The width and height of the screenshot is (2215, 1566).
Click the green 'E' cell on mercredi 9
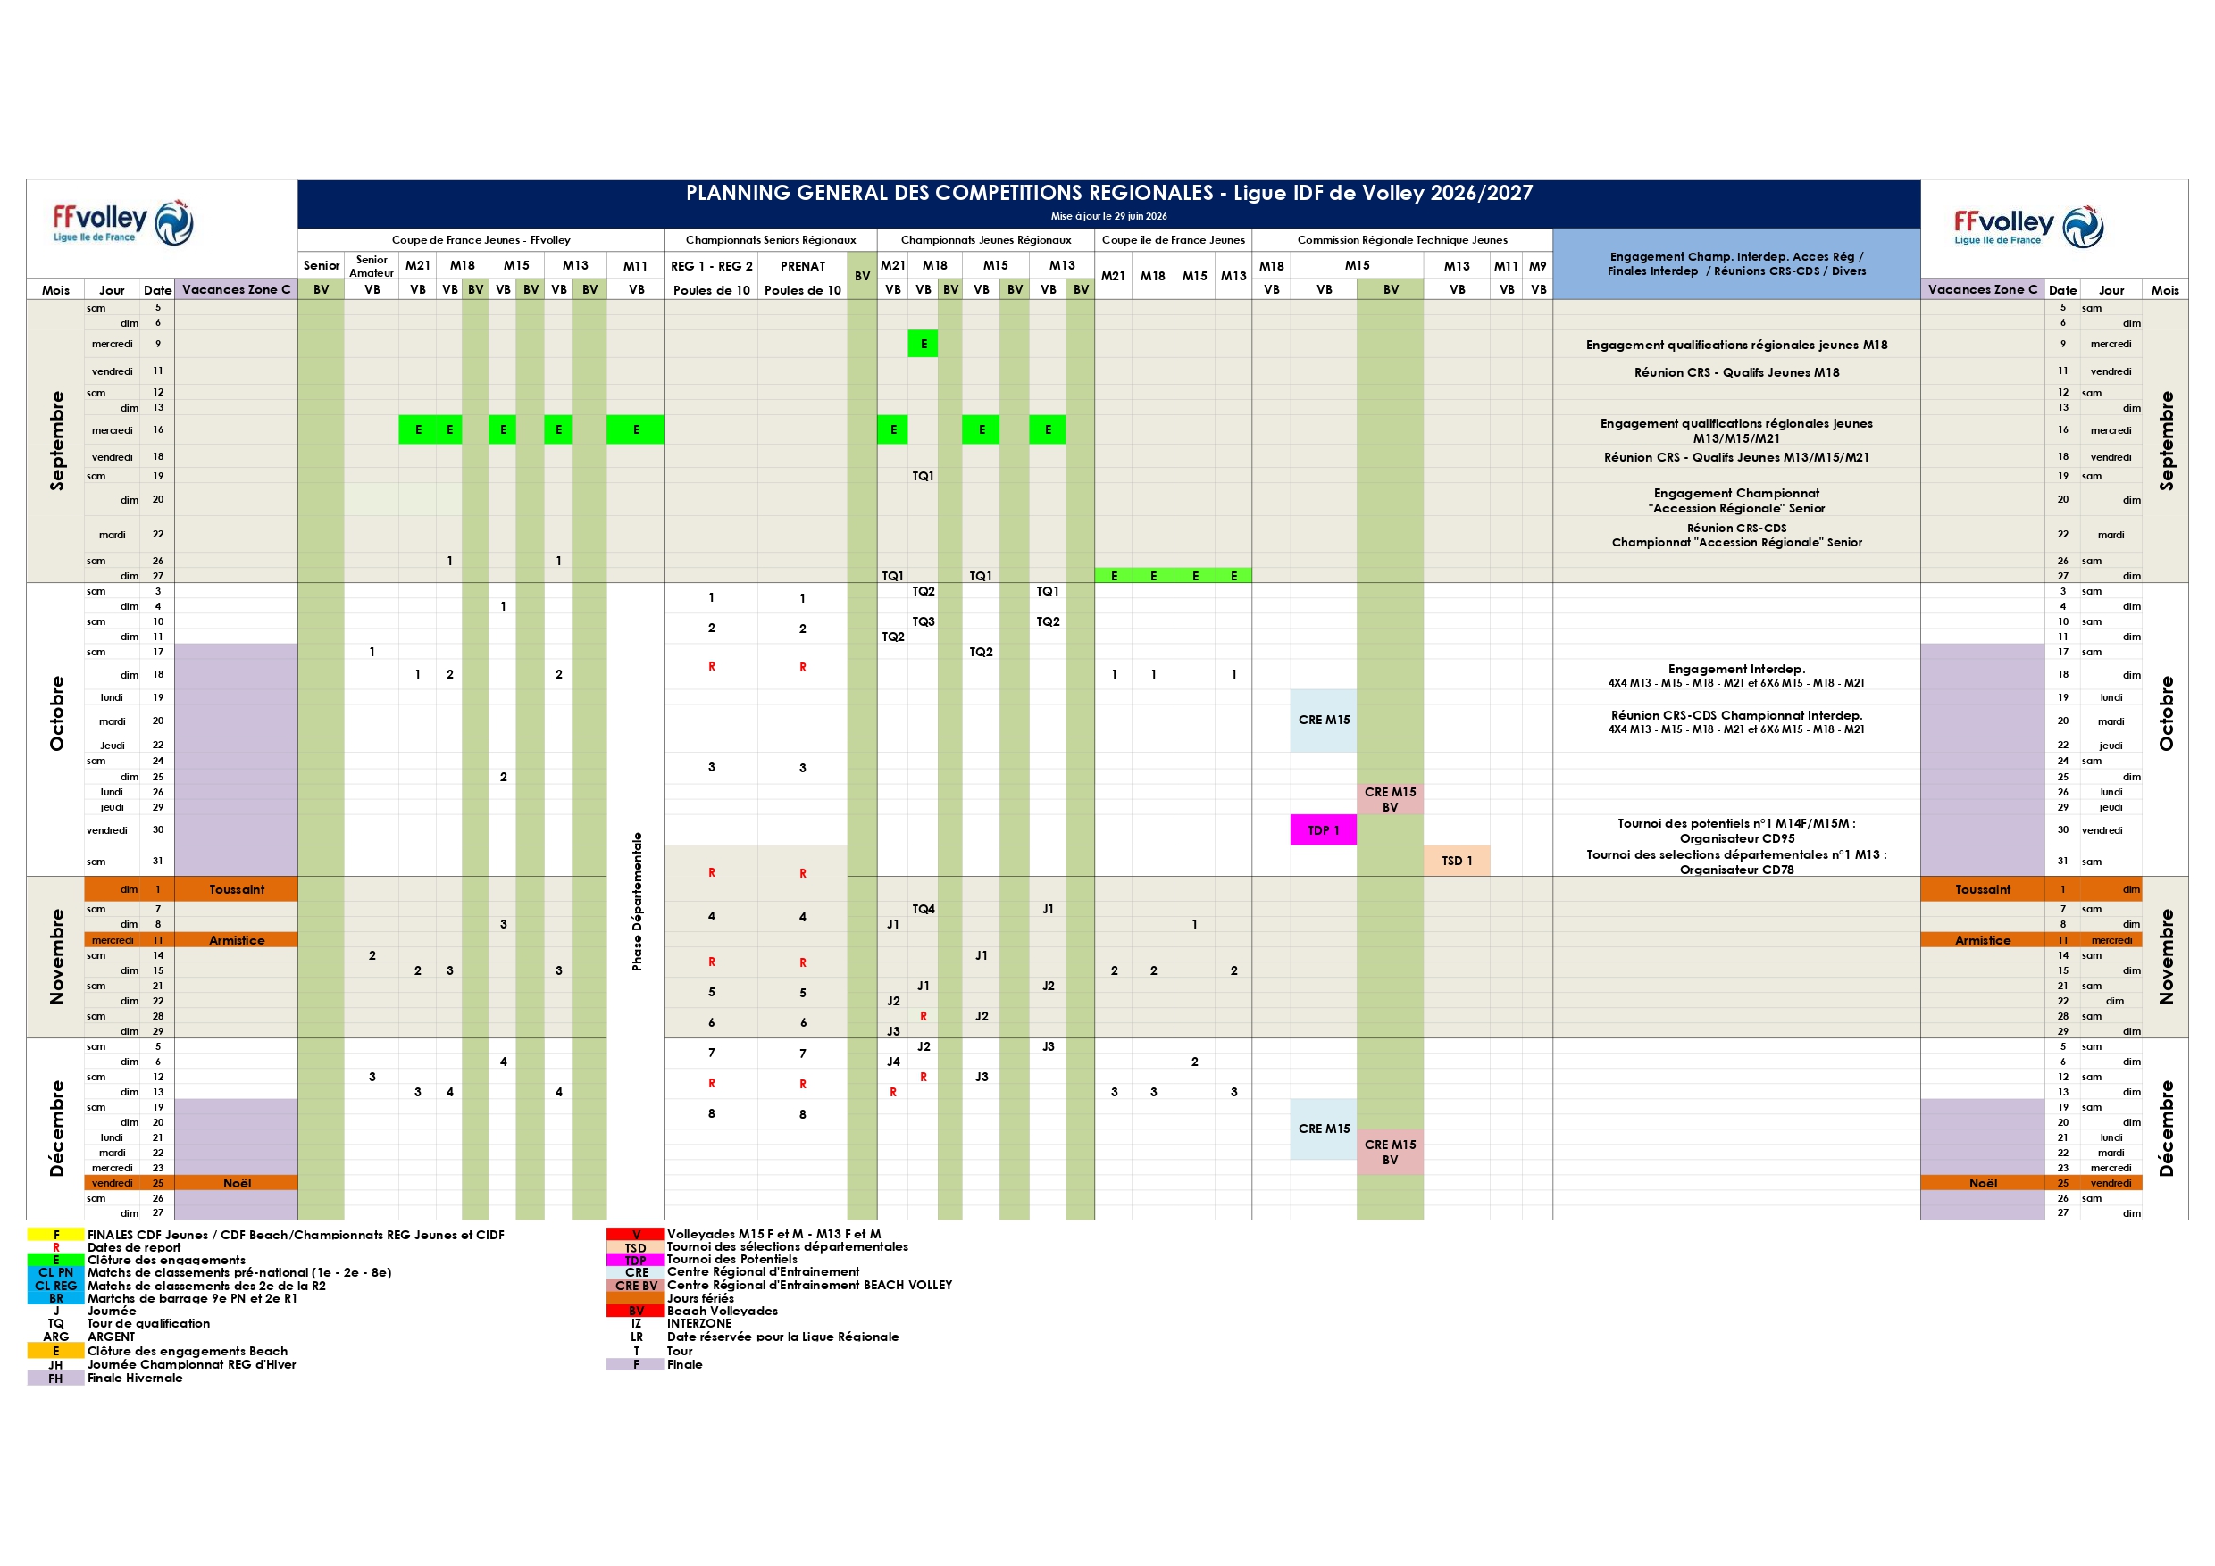tap(924, 345)
